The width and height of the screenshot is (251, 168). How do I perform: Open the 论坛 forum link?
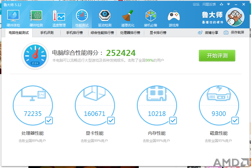point(196,4)
